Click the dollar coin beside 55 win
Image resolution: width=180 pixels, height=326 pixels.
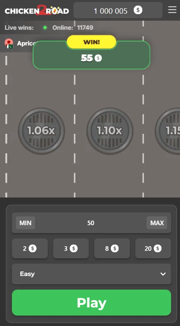[98, 58]
